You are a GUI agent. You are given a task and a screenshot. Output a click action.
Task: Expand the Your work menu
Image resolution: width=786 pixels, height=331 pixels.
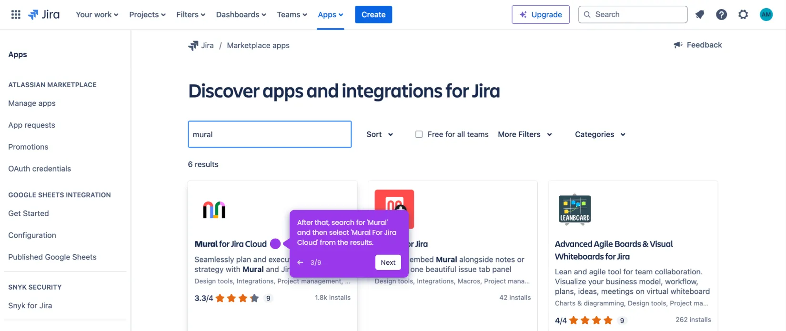point(97,15)
